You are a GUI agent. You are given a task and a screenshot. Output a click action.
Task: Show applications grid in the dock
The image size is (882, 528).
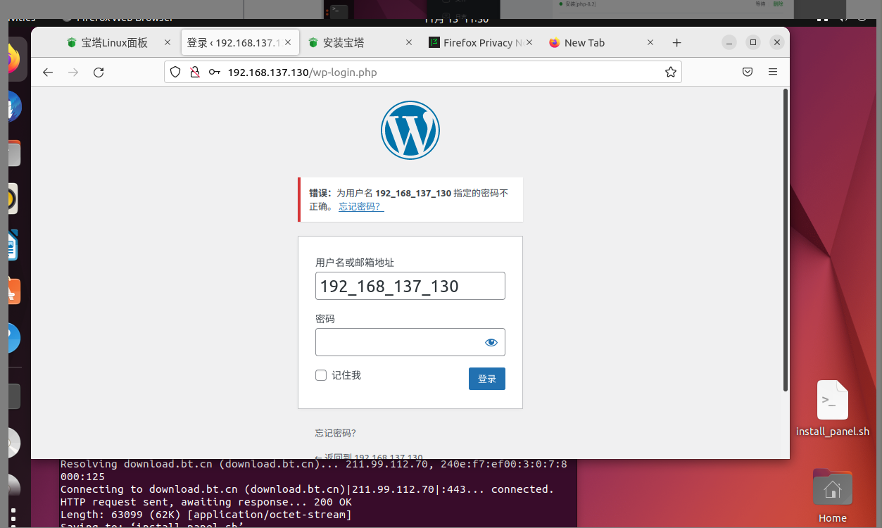[x=13, y=516]
